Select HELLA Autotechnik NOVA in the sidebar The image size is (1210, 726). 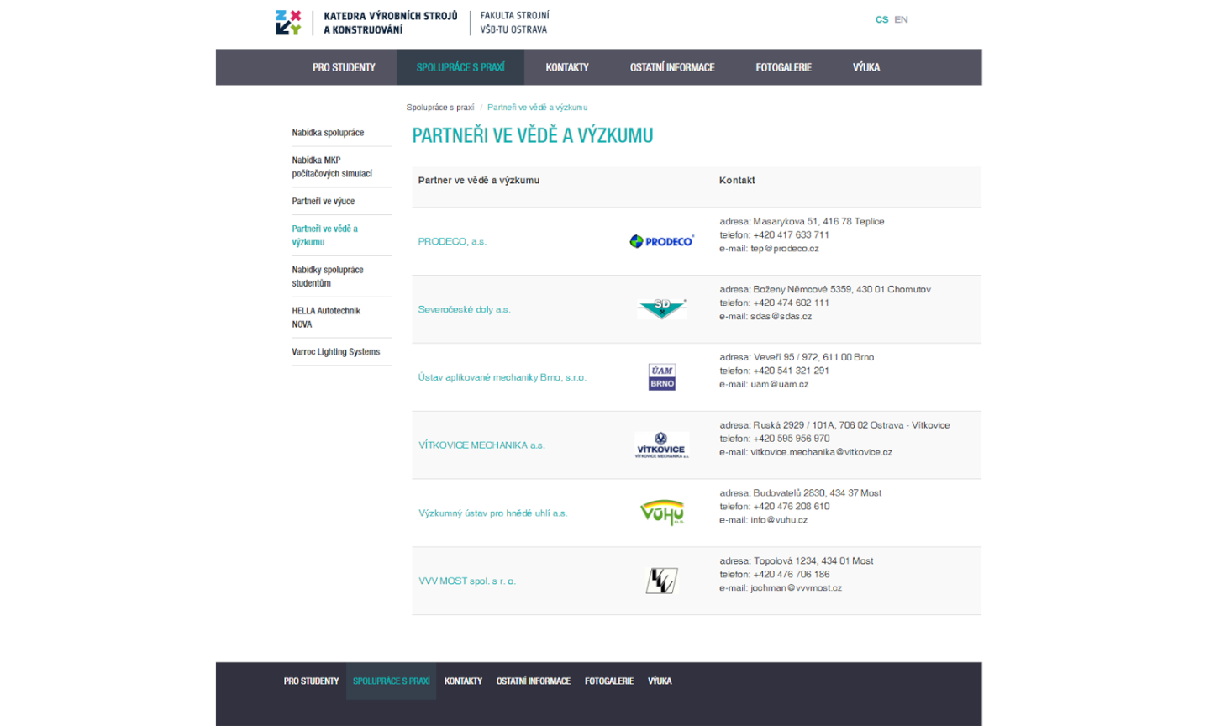point(326,318)
